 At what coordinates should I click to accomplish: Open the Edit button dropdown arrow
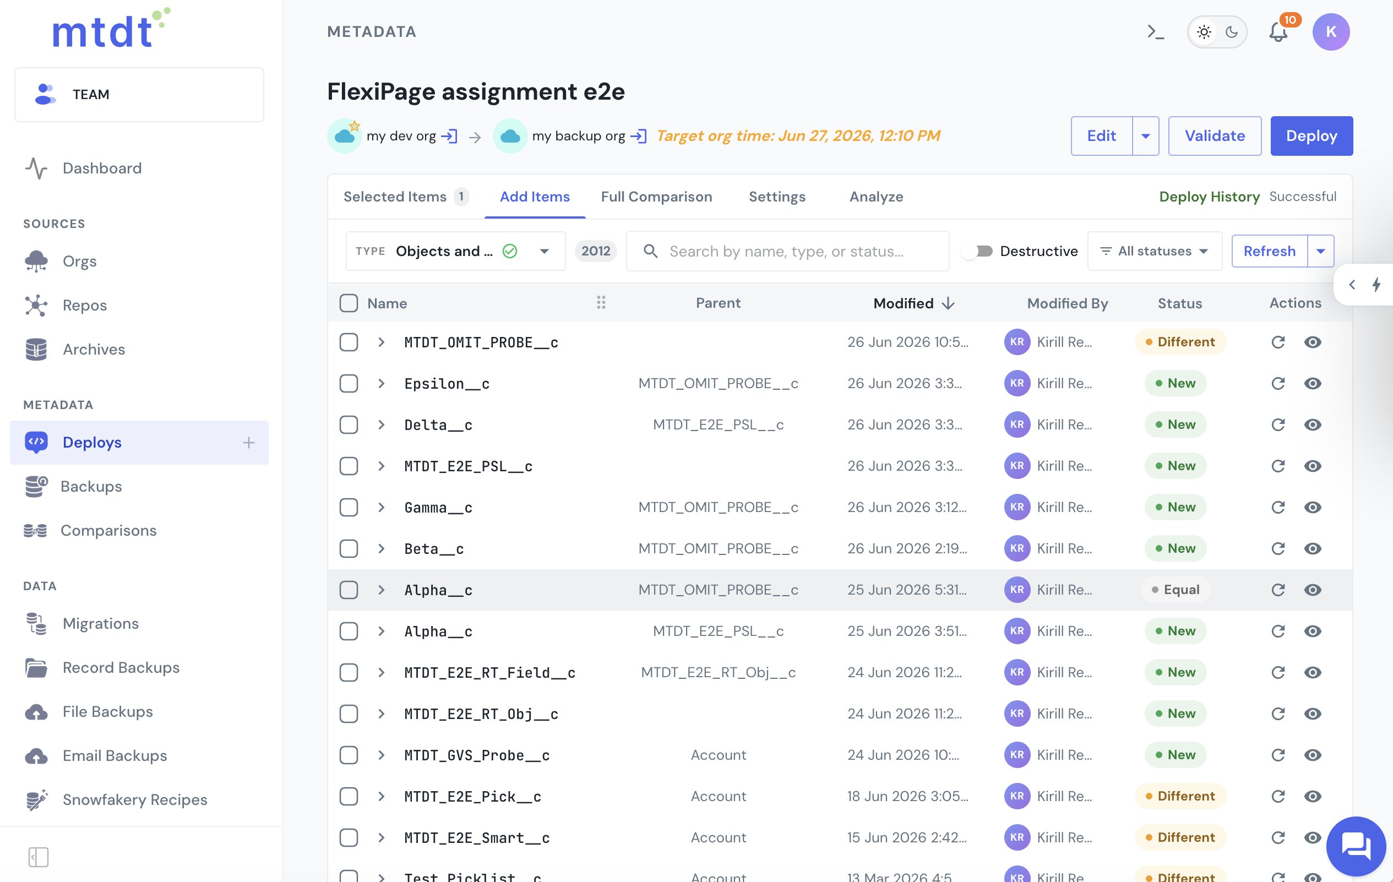pos(1145,136)
